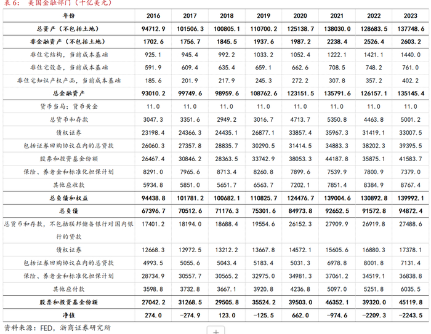This screenshot has height=334, width=431.
Task: Click the value 67396.7
Action: point(153,211)
